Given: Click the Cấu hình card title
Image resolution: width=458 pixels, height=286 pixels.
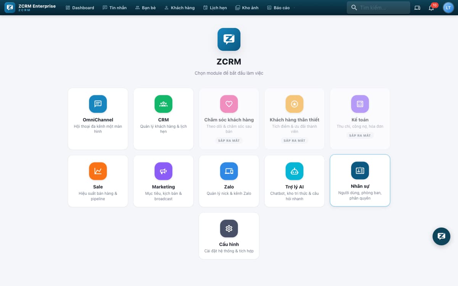Looking at the screenshot, I should click(229, 244).
